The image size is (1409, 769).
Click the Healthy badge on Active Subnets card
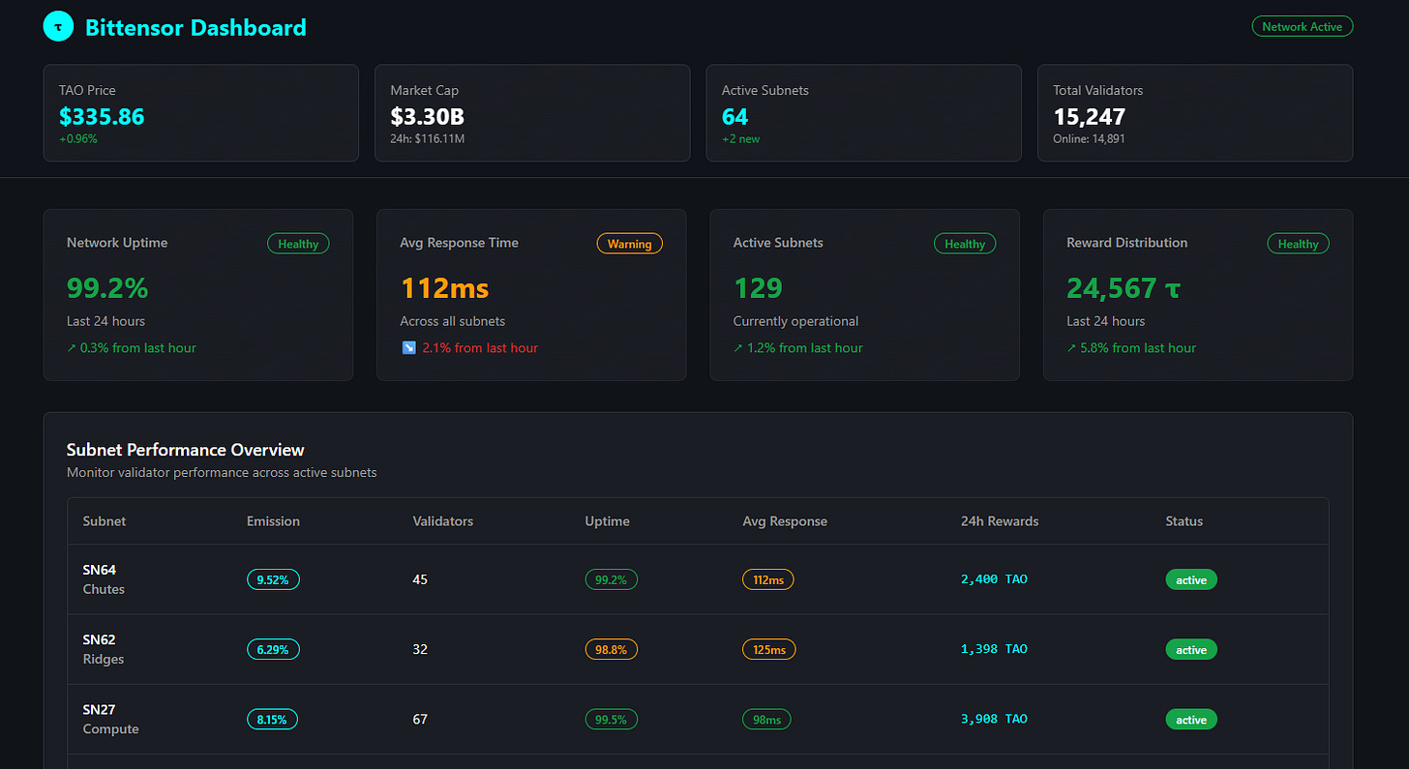965,244
